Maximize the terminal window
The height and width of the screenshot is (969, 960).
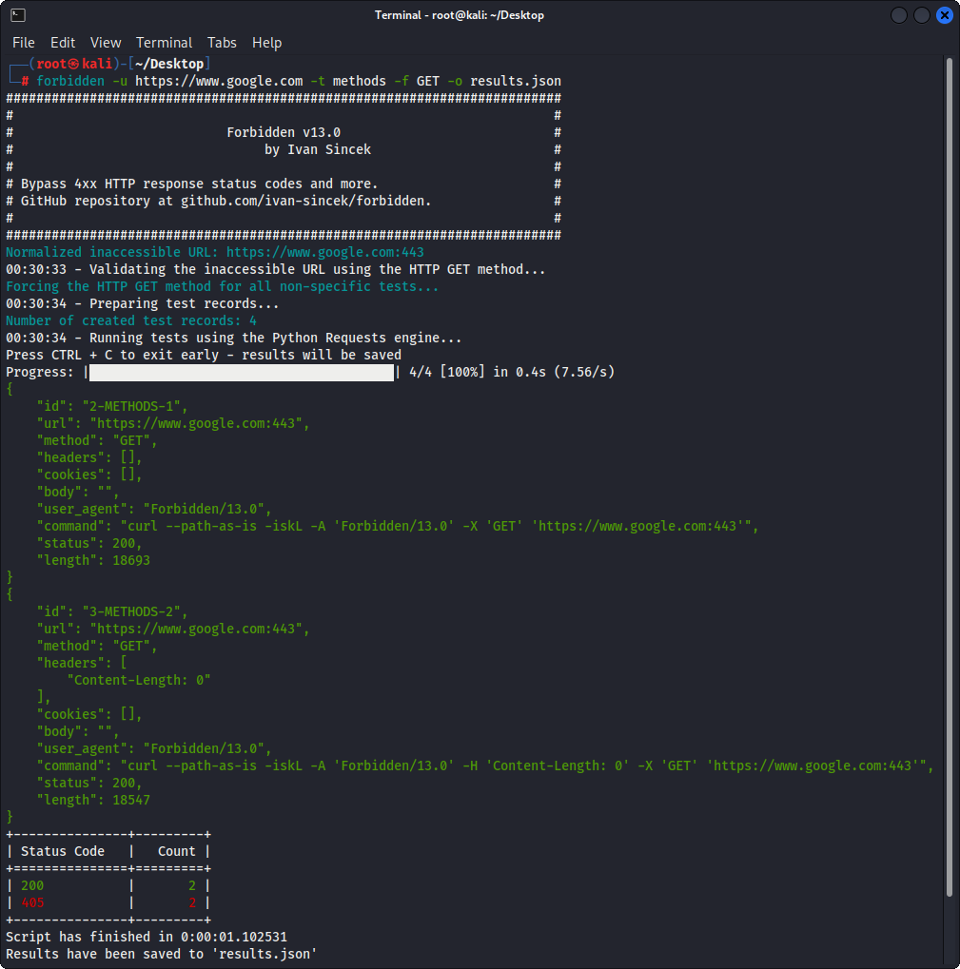click(921, 15)
